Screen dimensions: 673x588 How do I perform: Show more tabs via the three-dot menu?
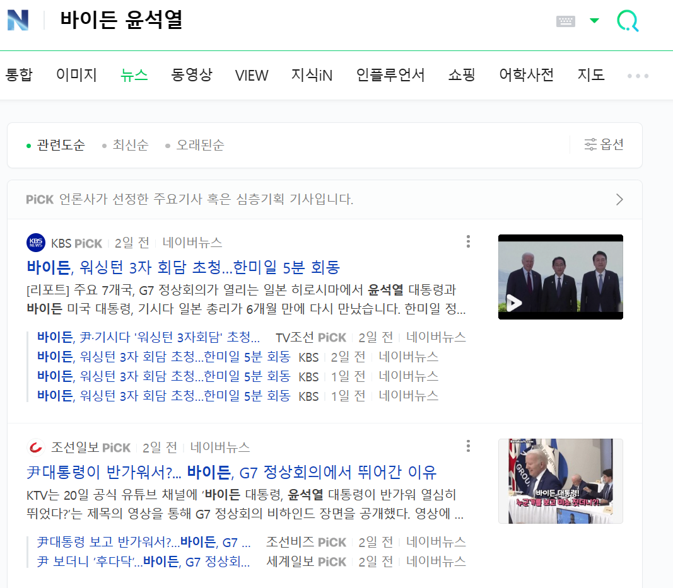(x=638, y=76)
